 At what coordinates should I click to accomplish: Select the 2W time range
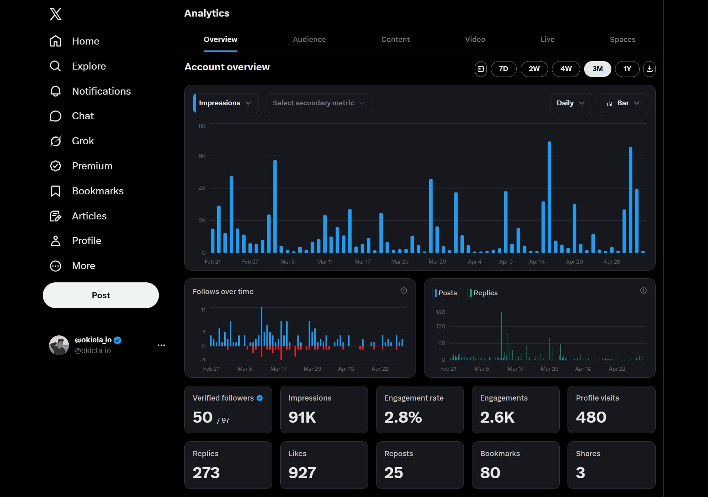(534, 69)
